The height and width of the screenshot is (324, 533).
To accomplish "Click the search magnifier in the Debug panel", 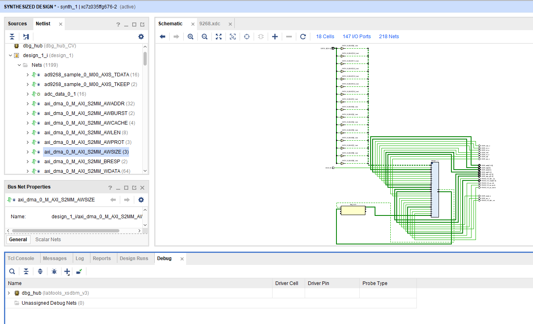I will click(12, 271).
